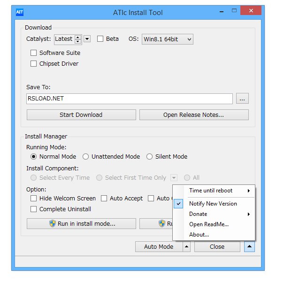Check the Chipset Driver option
The height and width of the screenshot is (283, 284).
[33, 64]
